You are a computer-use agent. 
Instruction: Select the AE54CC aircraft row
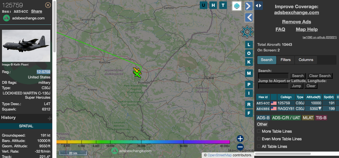pyautogui.click(x=297, y=103)
